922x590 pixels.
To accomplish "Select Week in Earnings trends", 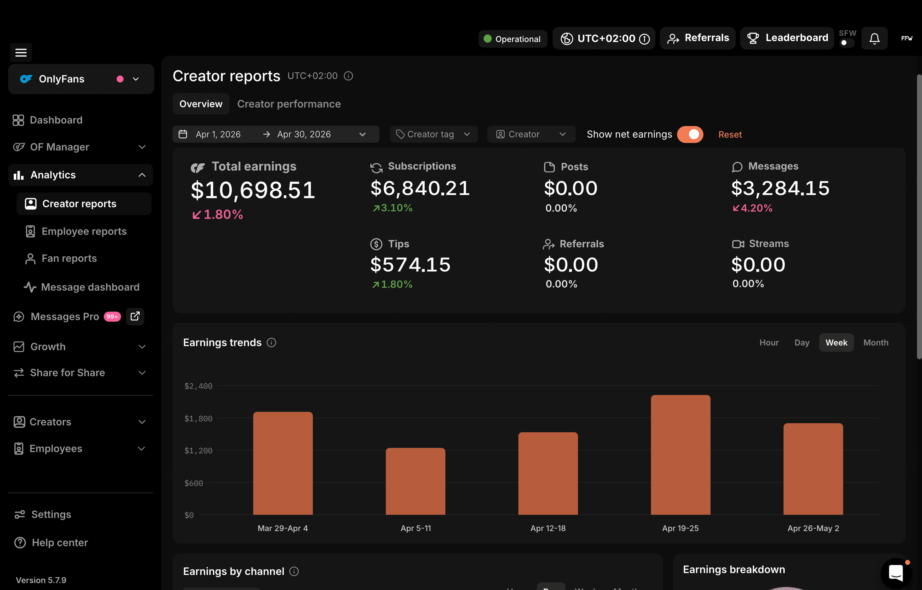I will pos(836,343).
